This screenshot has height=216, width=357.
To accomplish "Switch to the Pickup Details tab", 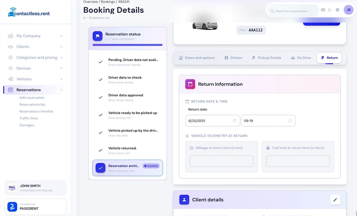I will tap(267, 58).
